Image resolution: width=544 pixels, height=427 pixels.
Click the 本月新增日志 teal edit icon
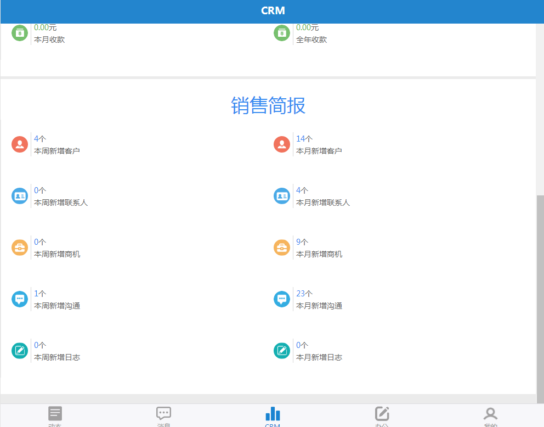pyautogui.click(x=282, y=351)
